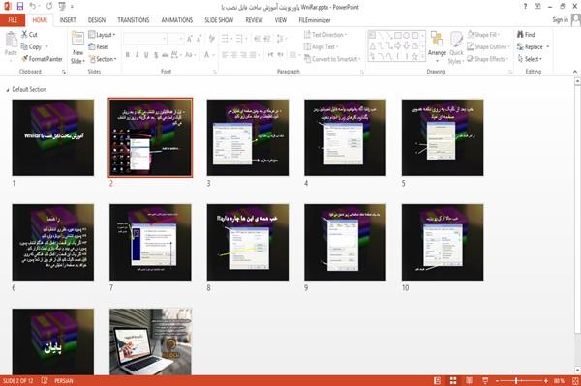
Task: Open font size combo box
Action: tap(176, 38)
